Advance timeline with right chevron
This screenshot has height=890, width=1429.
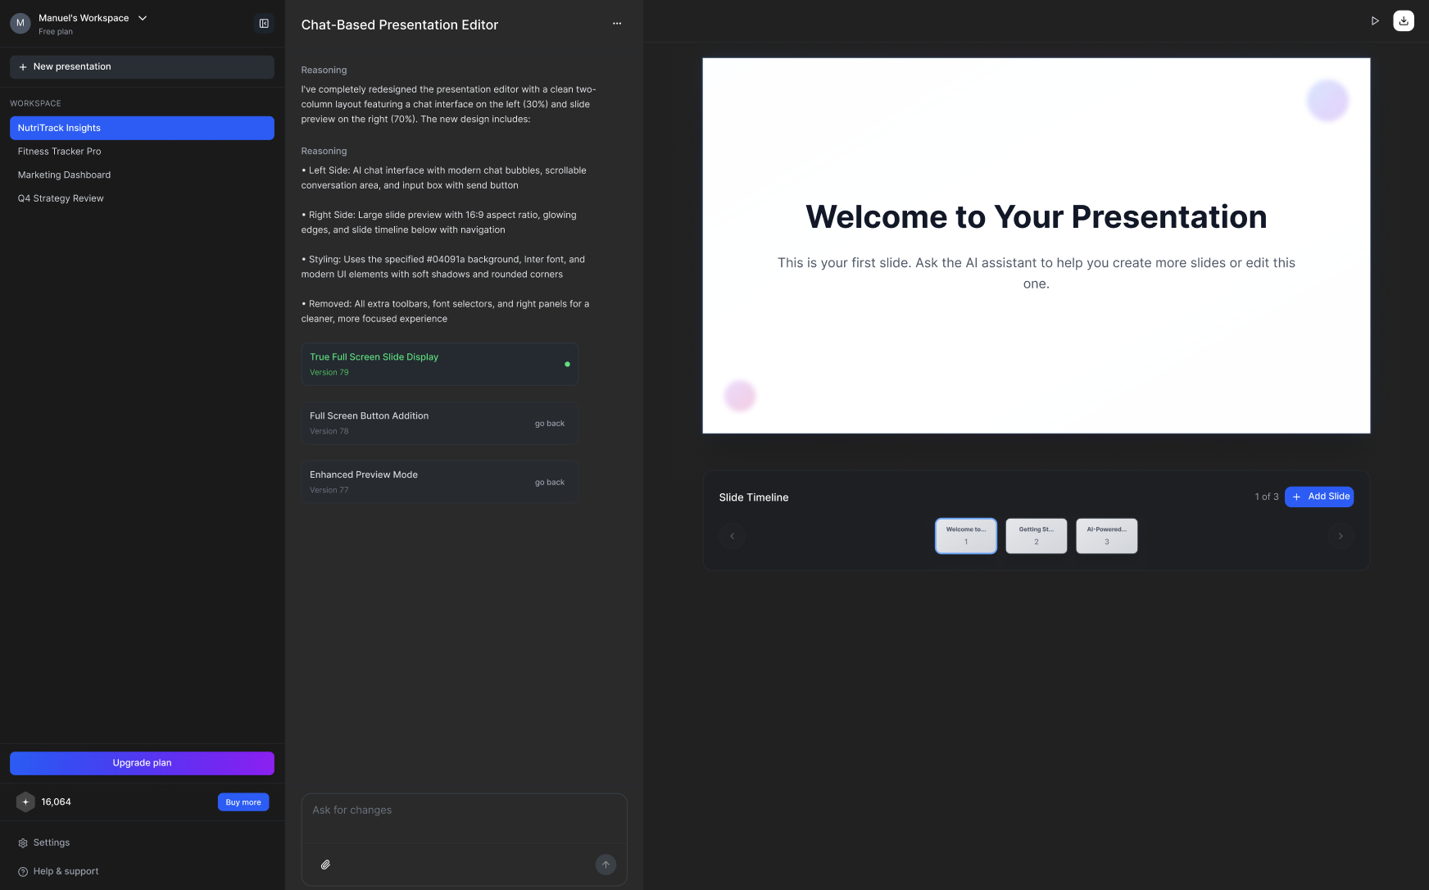coord(1341,536)
